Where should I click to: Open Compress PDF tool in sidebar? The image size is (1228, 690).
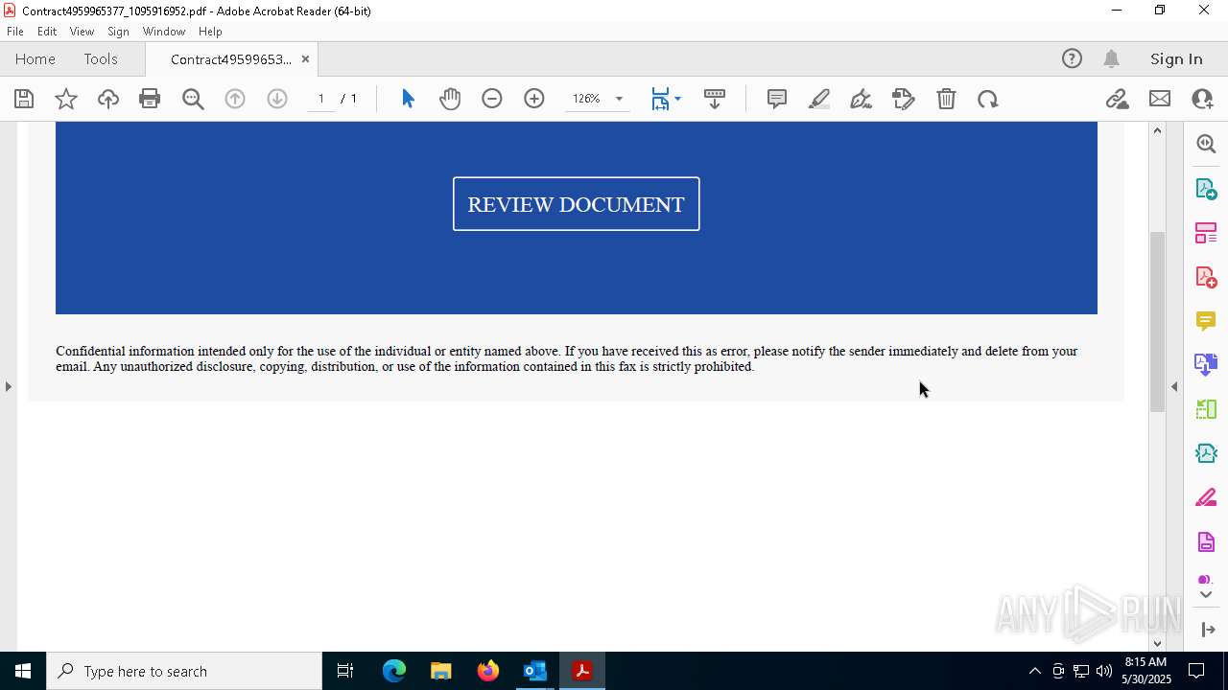1206,409
